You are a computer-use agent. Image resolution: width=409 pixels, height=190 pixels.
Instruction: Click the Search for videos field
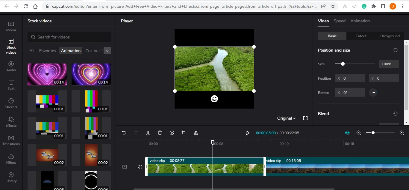69,37
